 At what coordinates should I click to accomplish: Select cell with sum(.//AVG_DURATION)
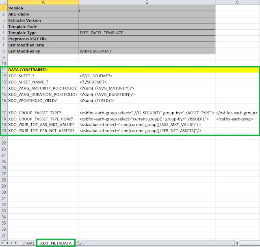(x=147, y=94)
